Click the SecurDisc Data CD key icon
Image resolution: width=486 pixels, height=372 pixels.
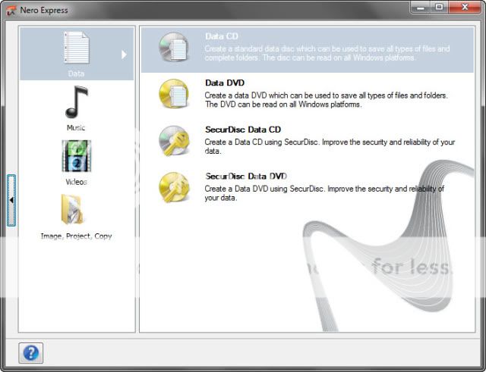point(174,140)
